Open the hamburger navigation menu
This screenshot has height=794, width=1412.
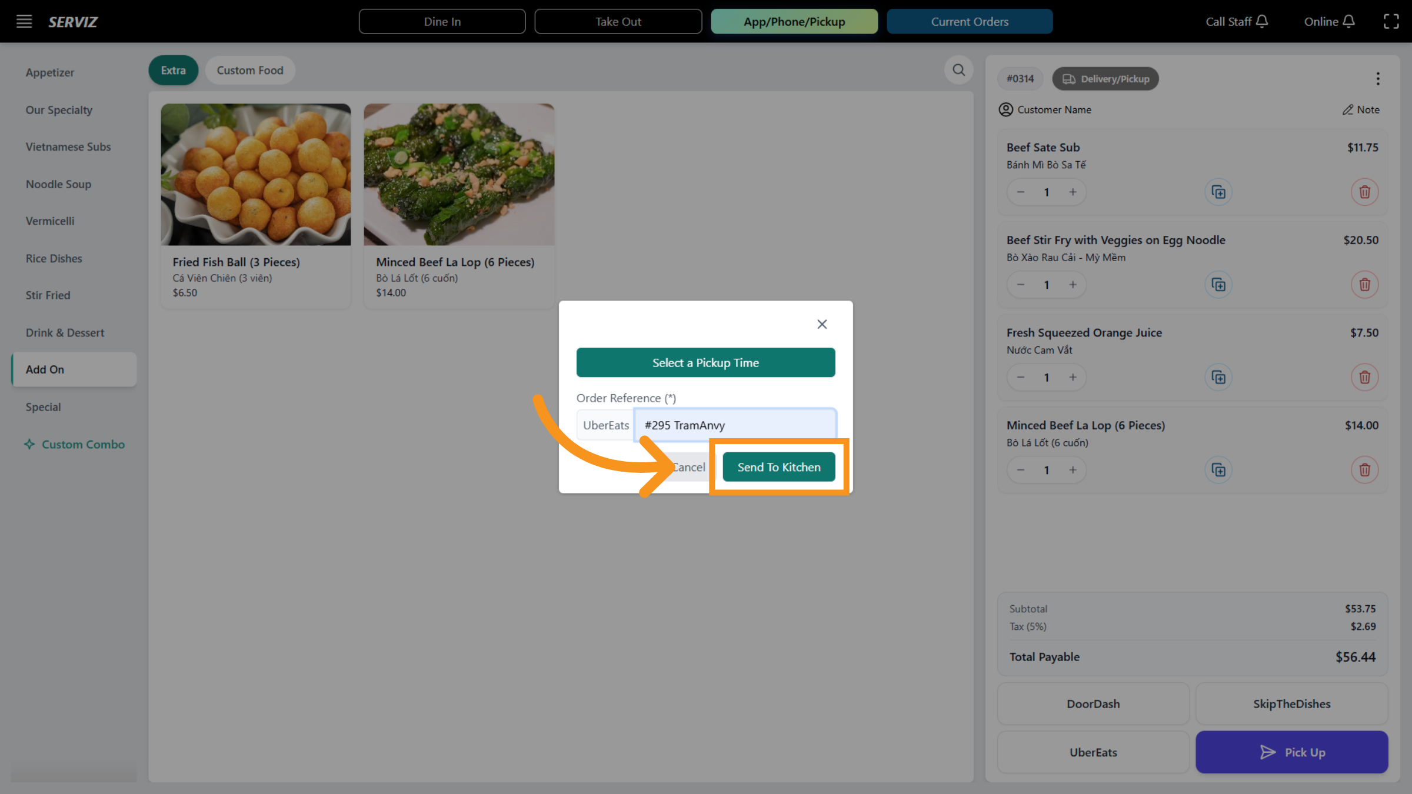coord(24,21)
